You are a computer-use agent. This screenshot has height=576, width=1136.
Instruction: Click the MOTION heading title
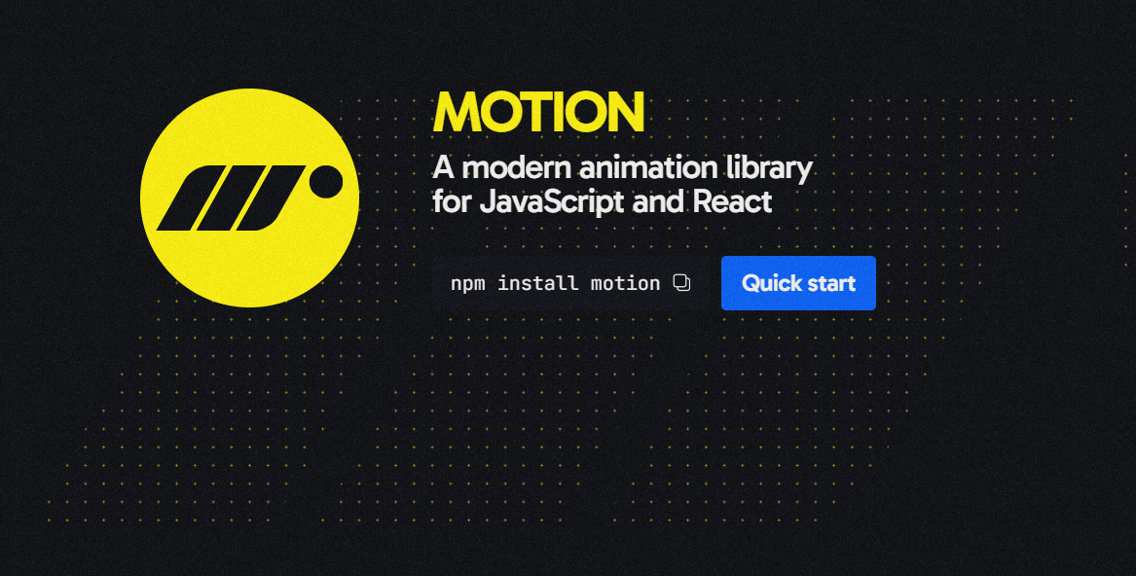(538, 112)
